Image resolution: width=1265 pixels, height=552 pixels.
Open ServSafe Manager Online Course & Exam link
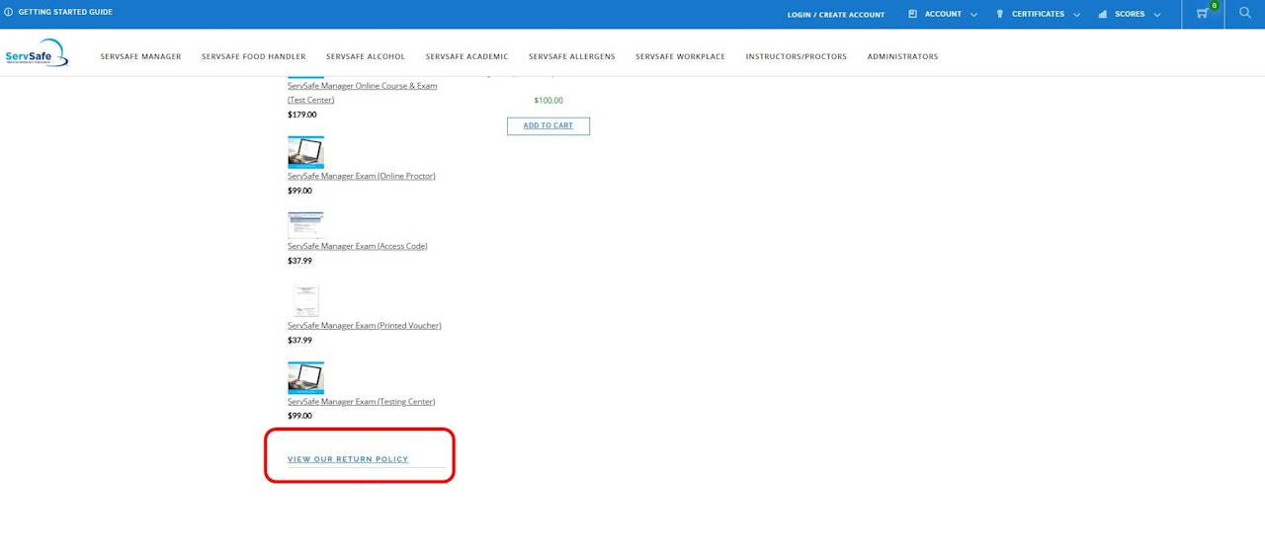pos(363,93)
